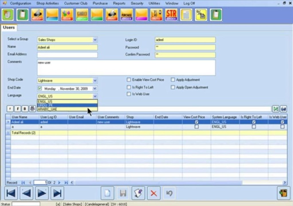
Task: Click the exit door icon bottom right
Action: pos(284,193)
